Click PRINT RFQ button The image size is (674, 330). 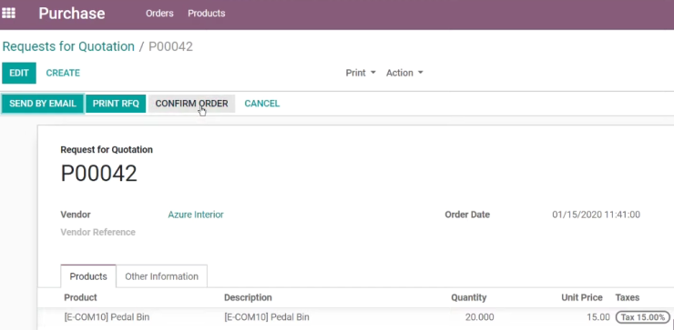[116, 104]
